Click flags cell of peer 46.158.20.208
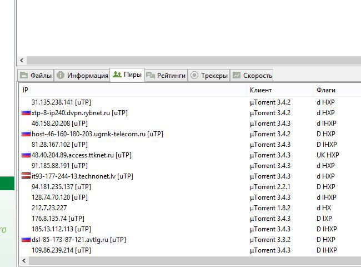This screenshot has height=267, width=361. [x=326, y=123]
